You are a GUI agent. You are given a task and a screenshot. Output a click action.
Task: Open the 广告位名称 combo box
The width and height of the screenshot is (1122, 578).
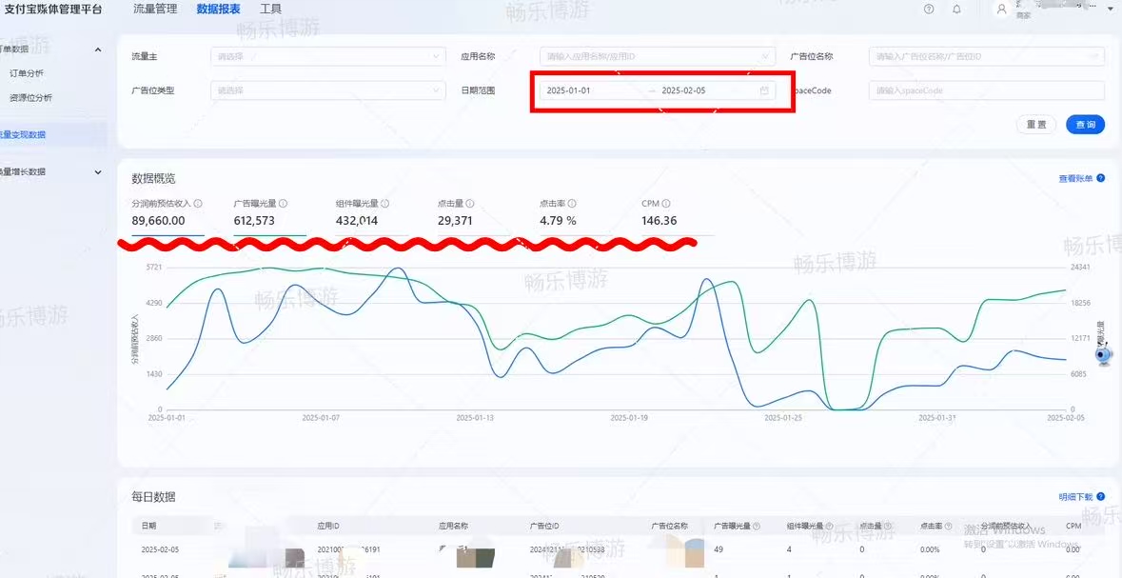coord(987,56)
